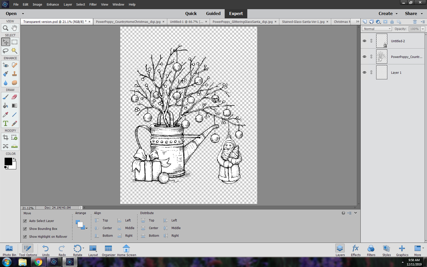The width and height of the screenshot is (427, 267).
Task: Select the Type tool
Action: (6, 123)
